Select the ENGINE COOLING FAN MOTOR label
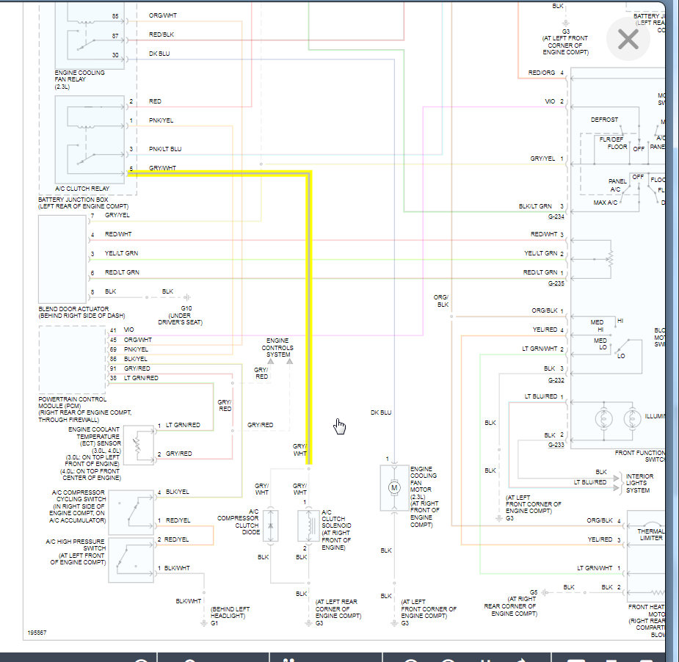 (x=424, y=497)
